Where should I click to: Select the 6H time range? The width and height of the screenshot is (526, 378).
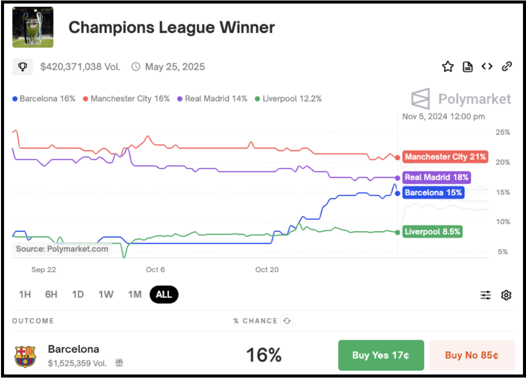[51, 294]
